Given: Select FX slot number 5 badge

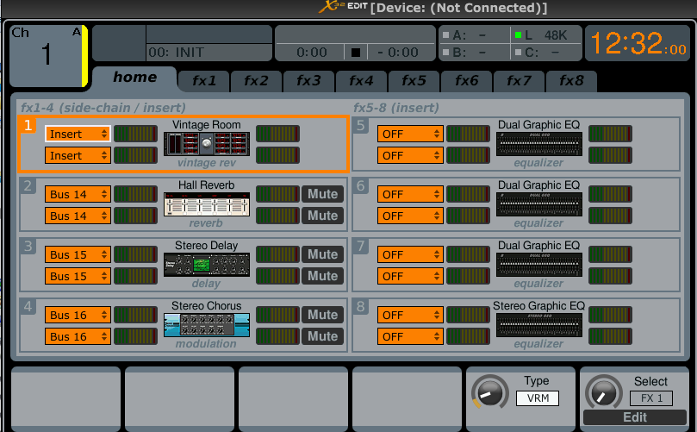Looking at the screenshot, I should 360,126.
